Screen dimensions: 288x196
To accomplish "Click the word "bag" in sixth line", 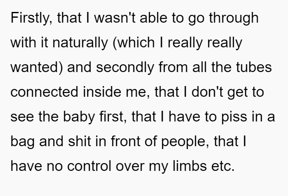I will [x=23, y=142].
